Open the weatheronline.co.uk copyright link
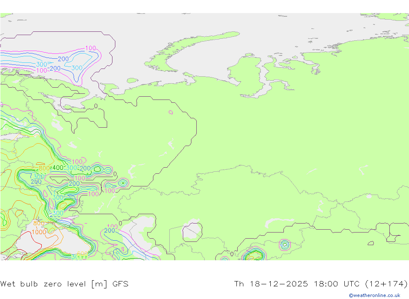409x299 pixels. tap(375, 295)
